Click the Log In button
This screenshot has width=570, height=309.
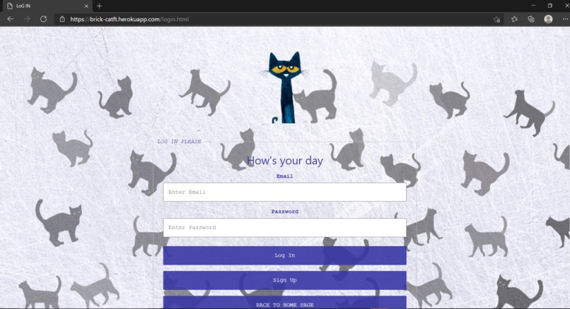coord(284,255)
